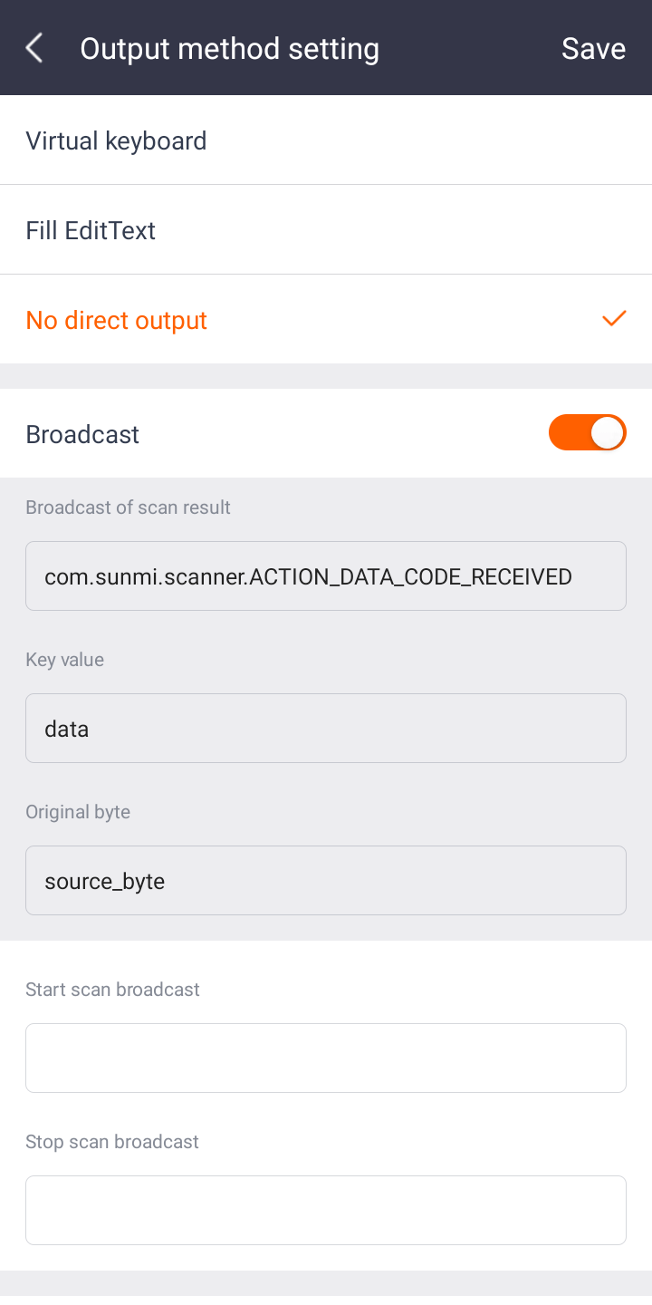Tap the back arrow icon
652x1305 pixels.
(x=34, y=48)
